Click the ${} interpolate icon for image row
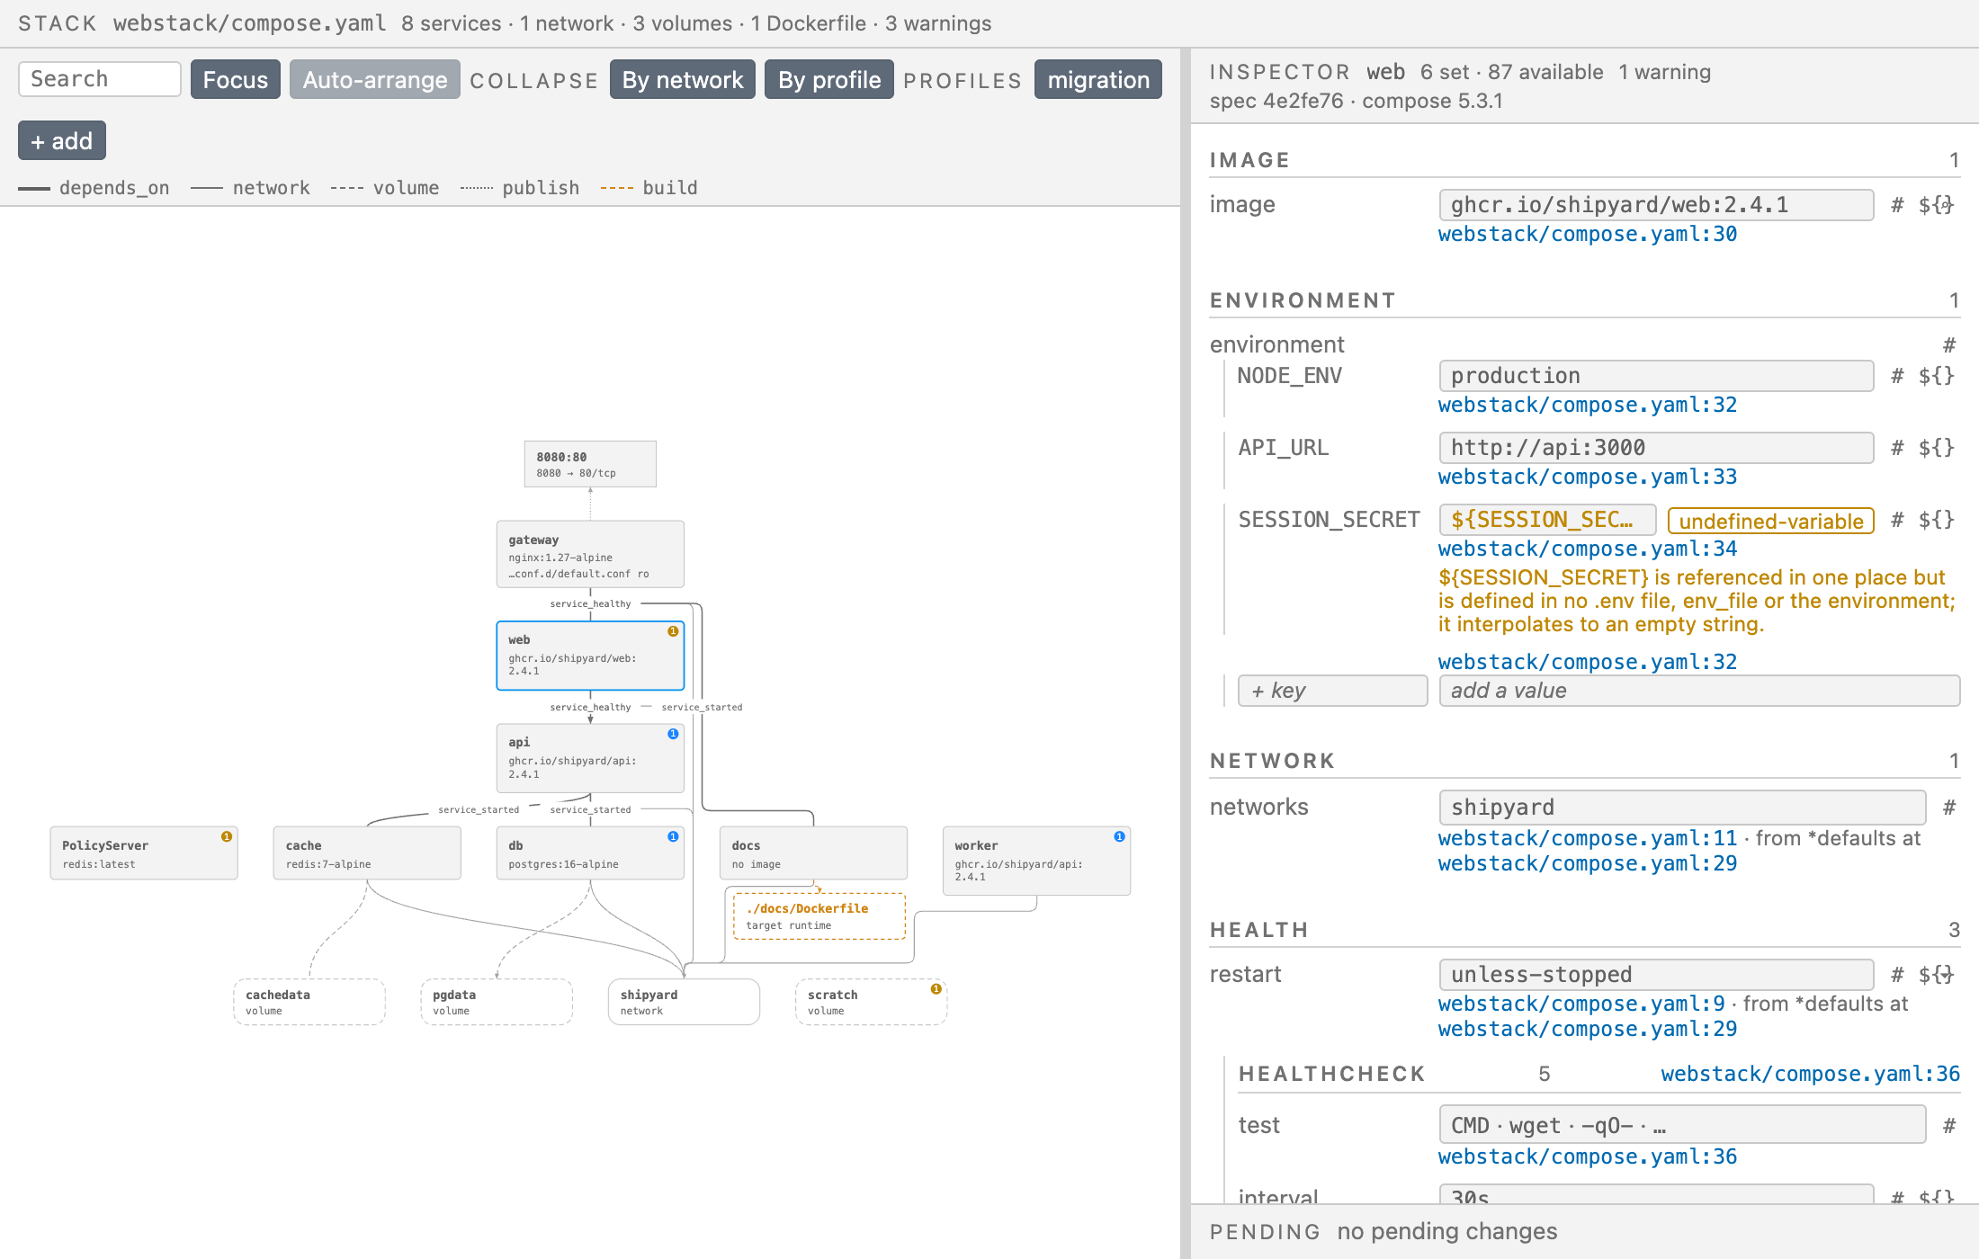Image resolution: width=1979 pixels, height=1259 pixels. tap(1937, 205)
